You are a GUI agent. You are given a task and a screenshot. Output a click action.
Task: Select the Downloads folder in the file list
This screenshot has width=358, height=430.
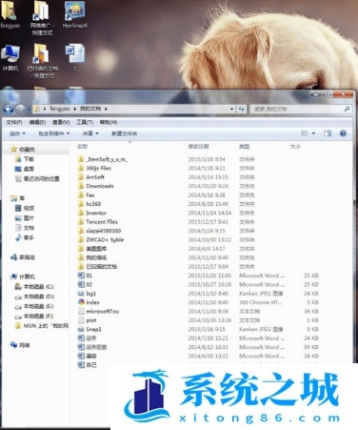coord(96,186)
